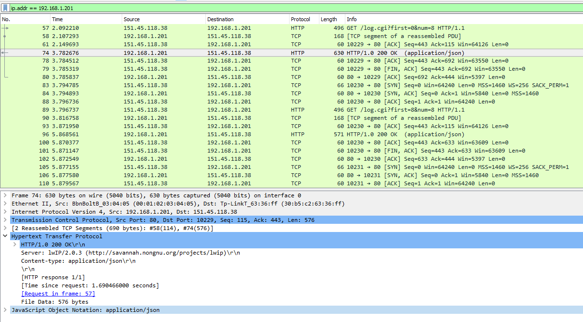The width and height of the screenshot is (583, 322).
Task: Sort by the Destination column header
Action: pyautogui.click(x=248, y=19)
